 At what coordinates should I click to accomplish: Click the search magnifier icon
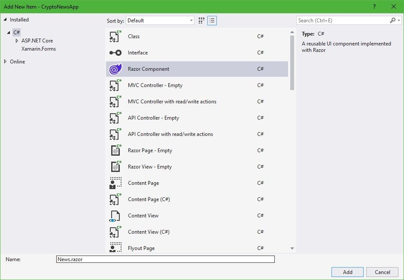tap(392, 21)
